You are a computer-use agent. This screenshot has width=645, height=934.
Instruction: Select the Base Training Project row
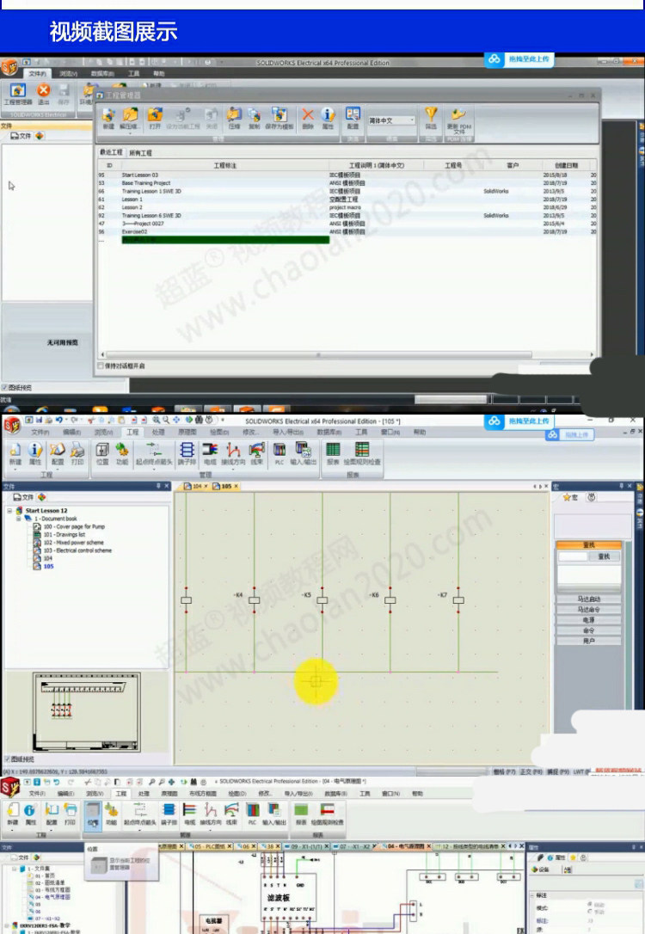pos(347,183)
